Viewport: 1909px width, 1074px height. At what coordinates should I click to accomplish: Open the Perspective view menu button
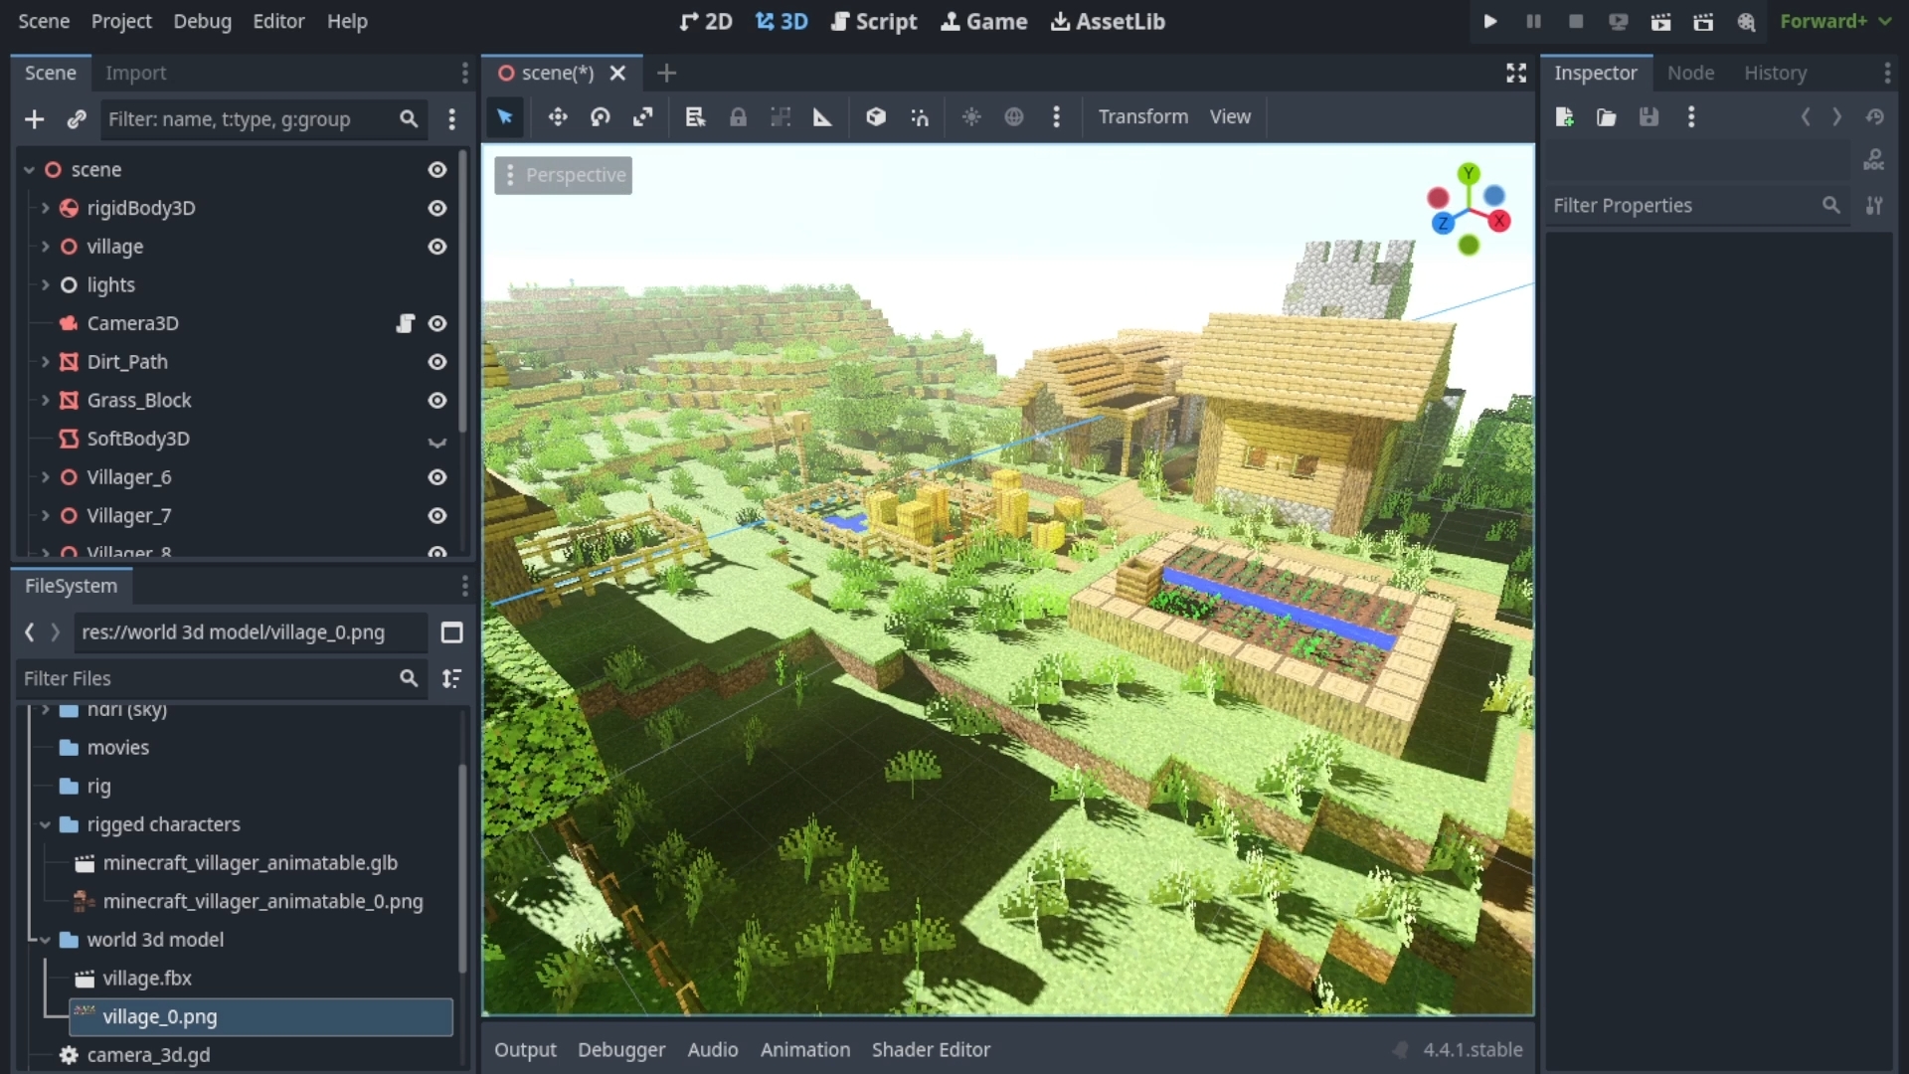[564, 175]
